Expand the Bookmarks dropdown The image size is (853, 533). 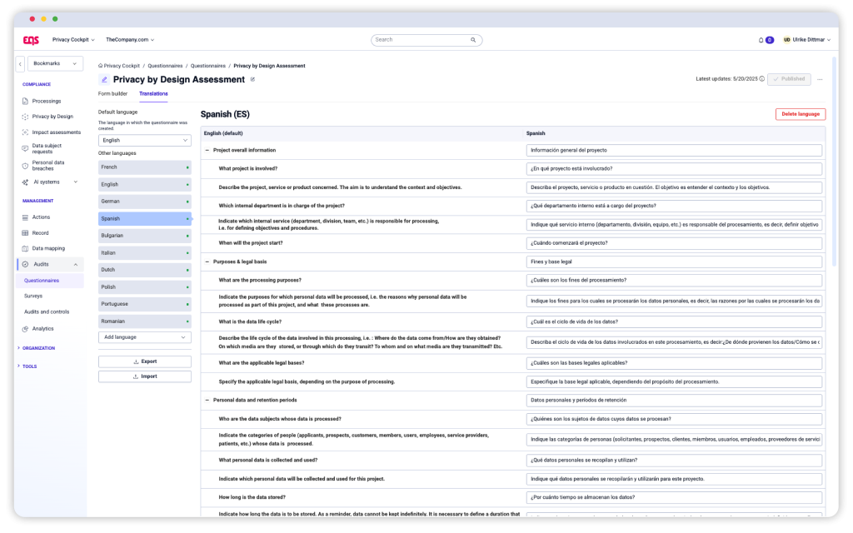56,63
